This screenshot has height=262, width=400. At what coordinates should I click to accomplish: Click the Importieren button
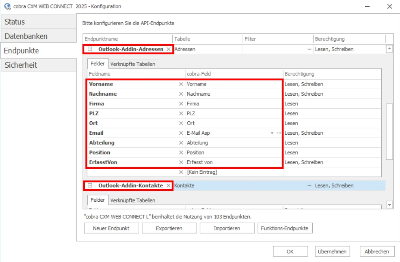[x=227, y=228]
